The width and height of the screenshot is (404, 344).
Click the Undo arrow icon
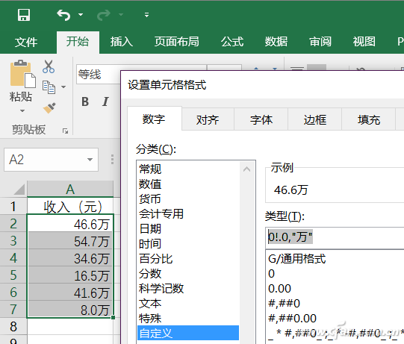(x=63, y=15)
